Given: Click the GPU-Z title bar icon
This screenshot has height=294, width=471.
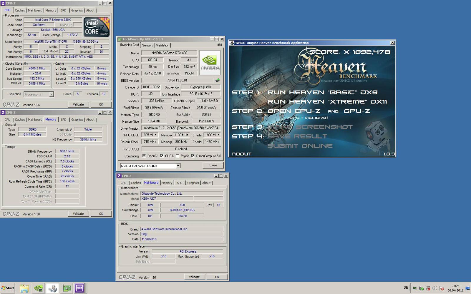Looking at the screenshot, I should tap(120, 39).
